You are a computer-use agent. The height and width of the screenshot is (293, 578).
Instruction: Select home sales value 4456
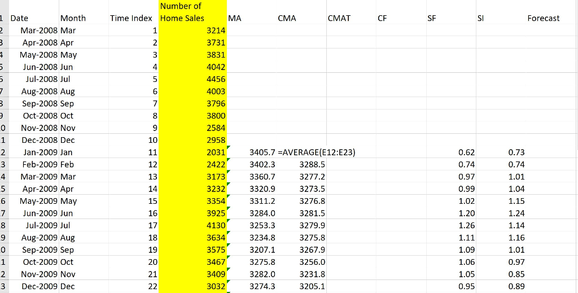click(x=192, y=79)
